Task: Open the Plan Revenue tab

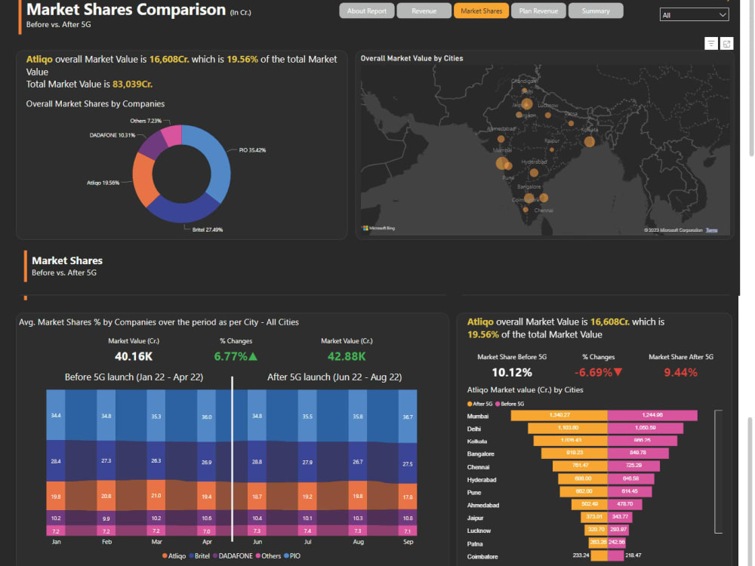Action: (538, 11)
